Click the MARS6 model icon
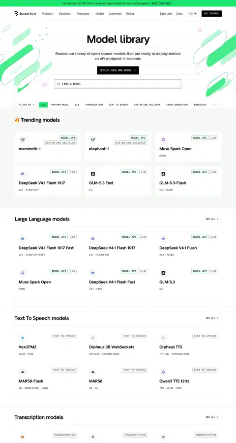 pyautogui.click(x=93, y=372)
